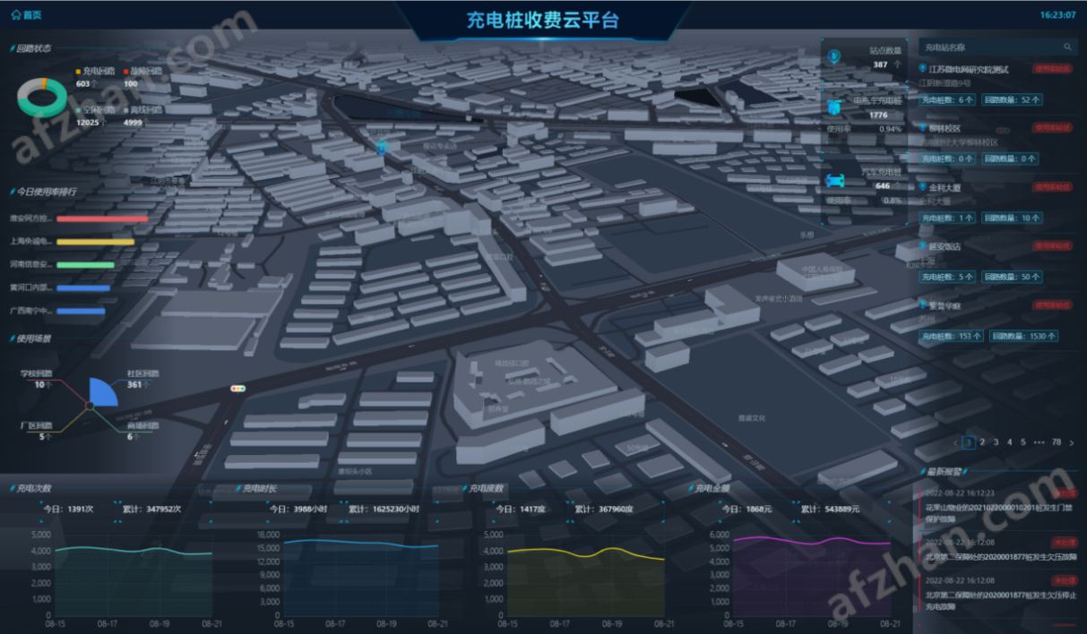
Task: Click the 厂区回路 5 个 label
Action: pyautogui.click(x=36, y=431)
